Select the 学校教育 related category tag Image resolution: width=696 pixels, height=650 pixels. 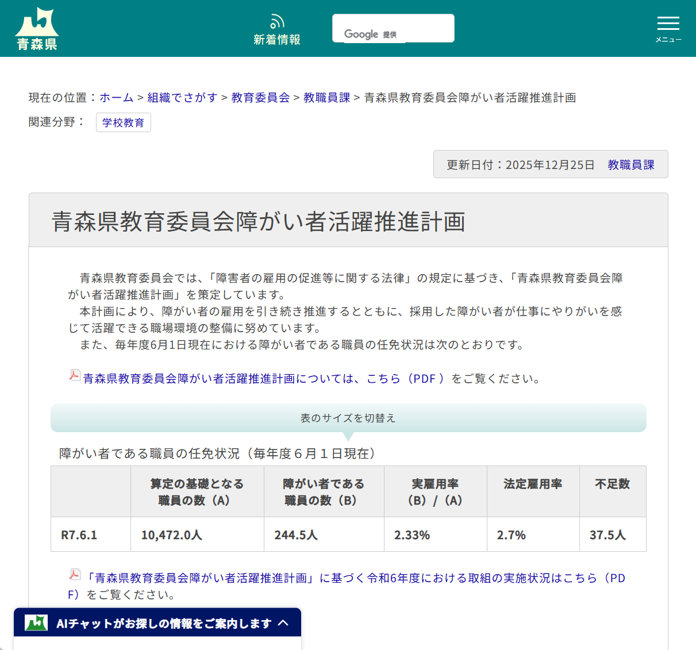(x=123, y=122)
